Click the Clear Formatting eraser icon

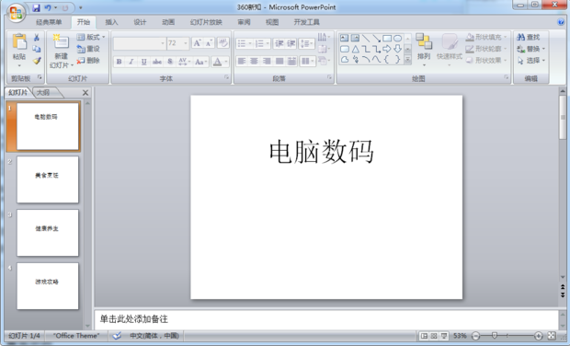click(223, 43)
